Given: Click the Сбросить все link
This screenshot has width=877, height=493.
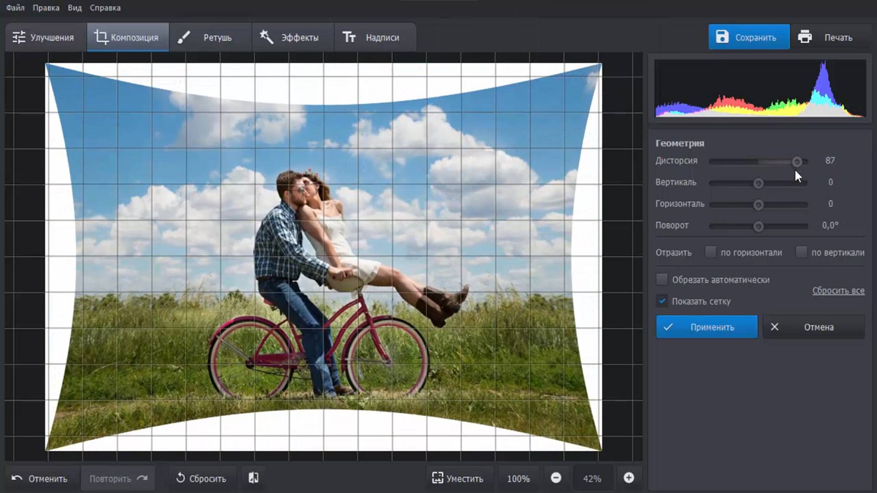Looking at the screenshot, I should click(x=838, y=290).
